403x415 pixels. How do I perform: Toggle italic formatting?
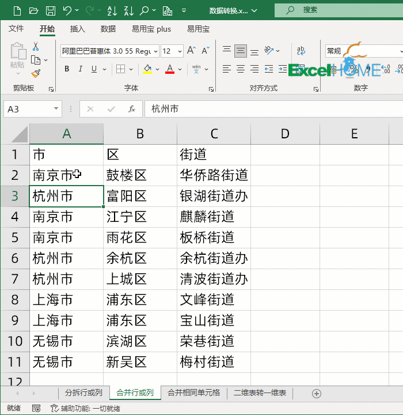81,69
